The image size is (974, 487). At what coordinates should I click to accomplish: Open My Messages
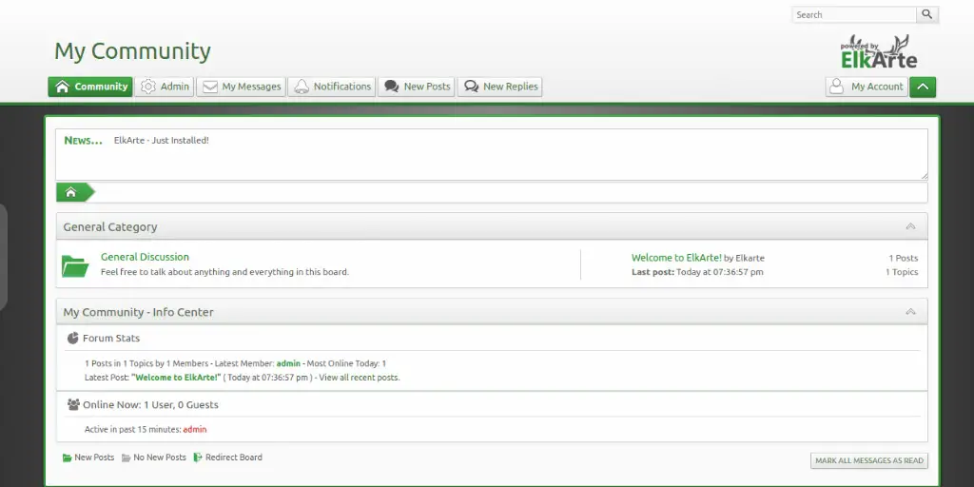241,87
